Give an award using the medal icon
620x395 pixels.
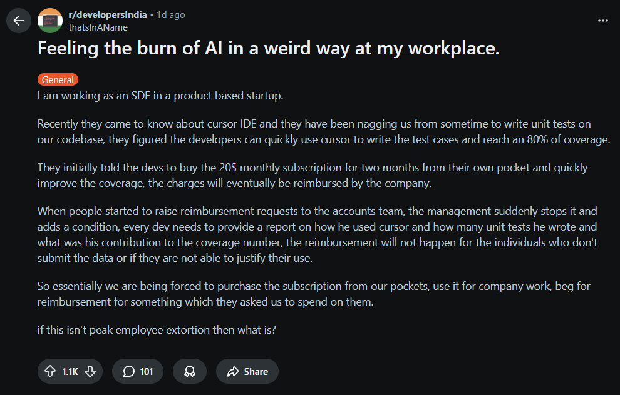point(189,371)
